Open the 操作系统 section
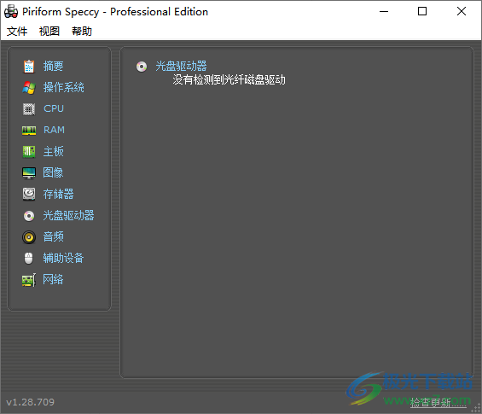The width and height of the screenshot is (482, 414). point(64,87)
